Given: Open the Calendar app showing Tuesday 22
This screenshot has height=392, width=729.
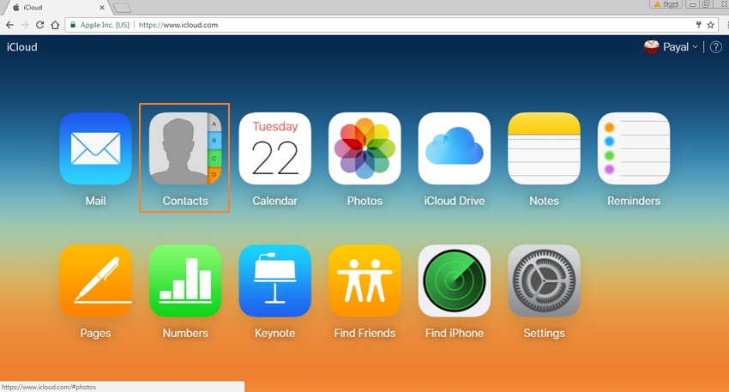Looking at the screenshot, I should click(x=274, y=148).
